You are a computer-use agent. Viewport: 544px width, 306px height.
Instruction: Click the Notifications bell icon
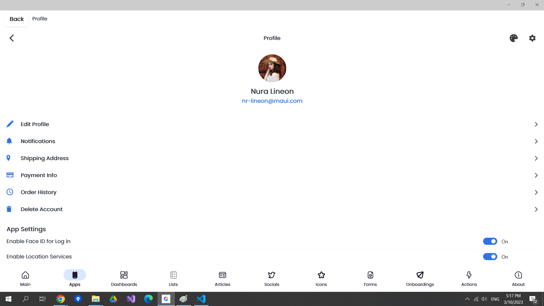coord(9,141)
